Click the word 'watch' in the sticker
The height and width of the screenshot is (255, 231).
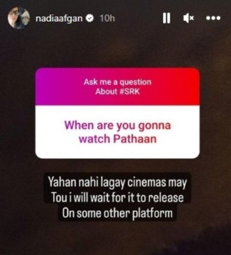coord(94,139)
